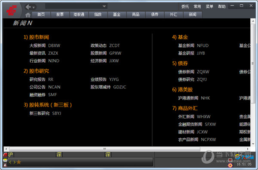This screenshot has height=170, width=258.
Task: Click the 7) 商品外汇 section heading
Action: click(x=185, y=108)
